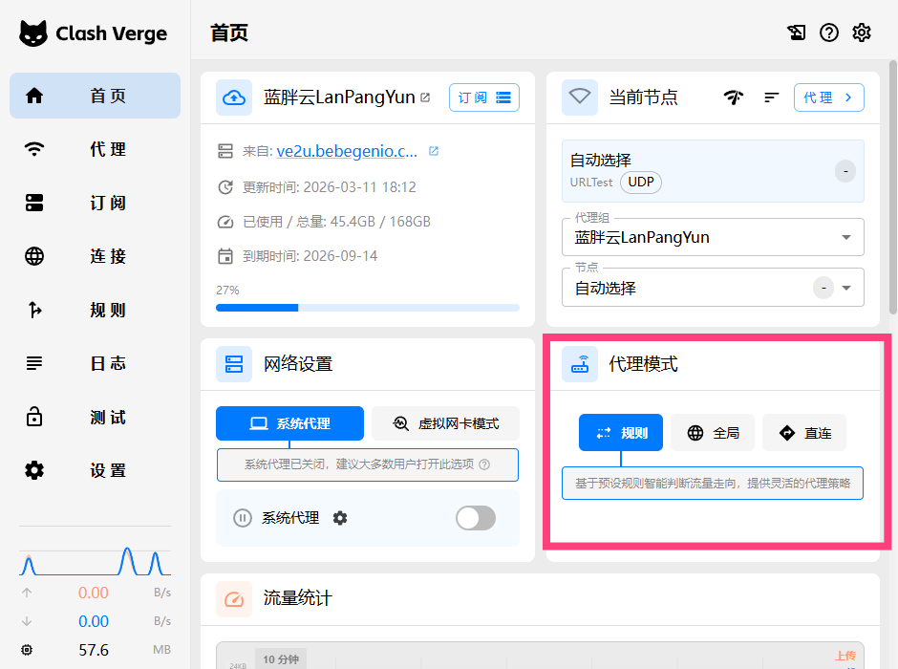This screenshot has height=669, width=898.
Task: Select the 直连 proxy mode
Action: click(x=804, y=433)
